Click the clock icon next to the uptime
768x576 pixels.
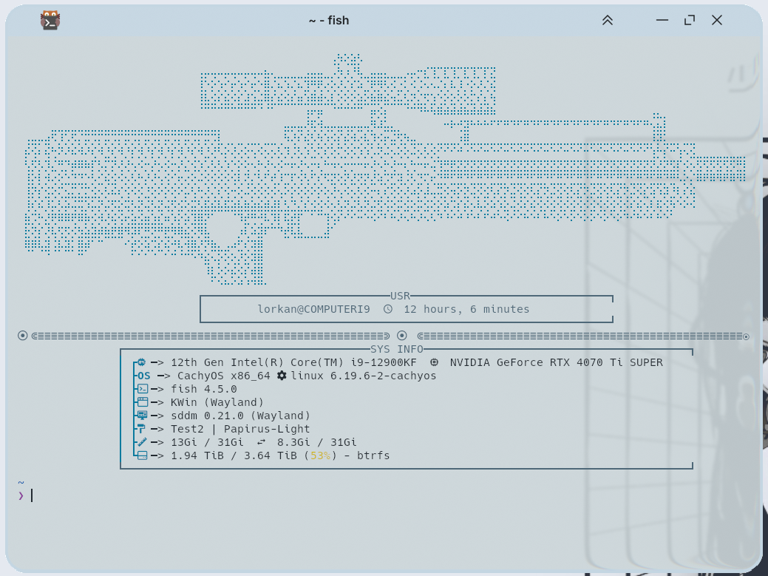tap(387, 309)
